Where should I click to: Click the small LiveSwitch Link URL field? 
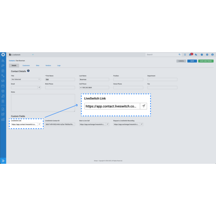[24, 125]
